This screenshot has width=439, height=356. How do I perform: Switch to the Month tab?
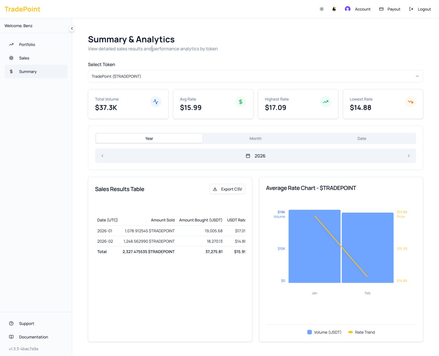(256, 138)
